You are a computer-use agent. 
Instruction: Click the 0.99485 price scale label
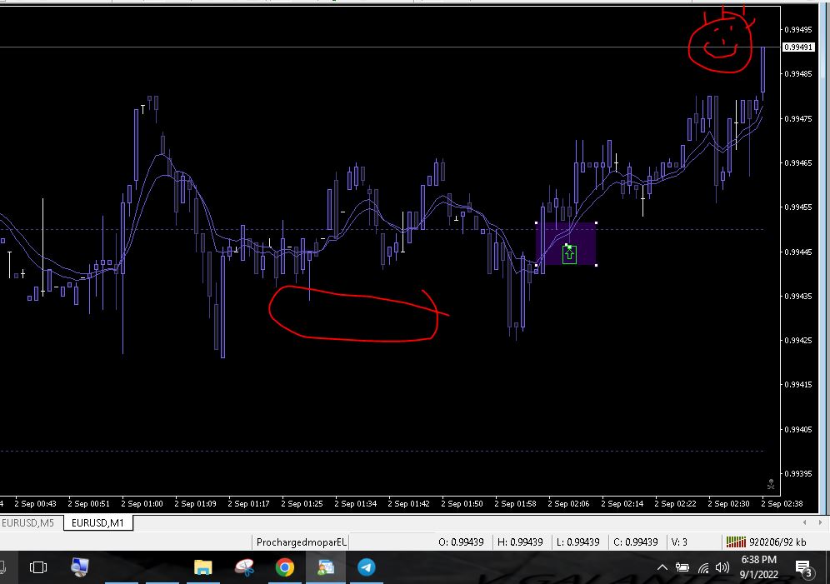pyautogui.click(x=798, y=74)
